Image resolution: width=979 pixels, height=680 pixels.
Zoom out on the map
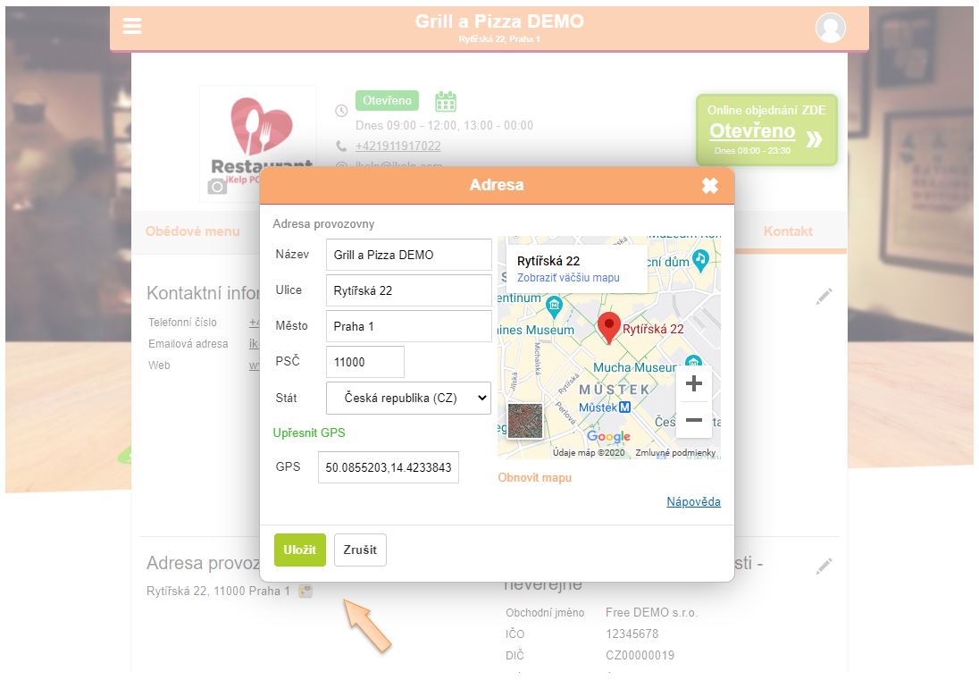693,419
